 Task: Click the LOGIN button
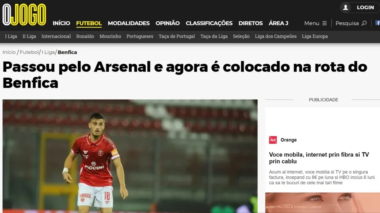[x=365, y=8]
